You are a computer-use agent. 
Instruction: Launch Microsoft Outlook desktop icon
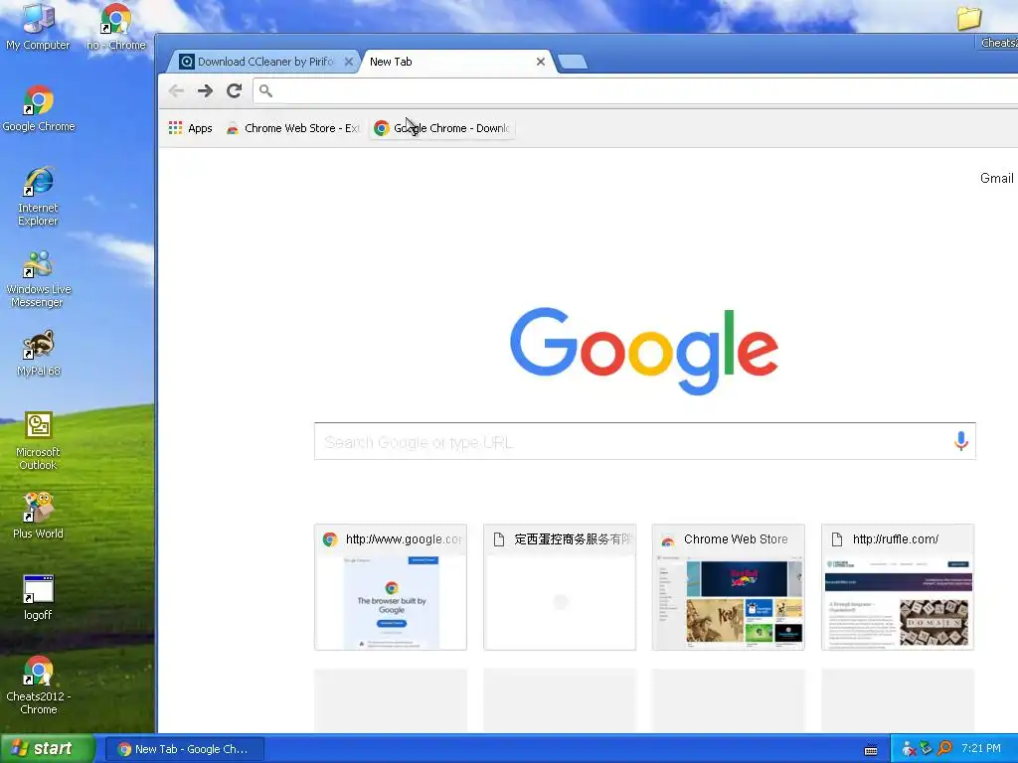click(x=38, y=441)
